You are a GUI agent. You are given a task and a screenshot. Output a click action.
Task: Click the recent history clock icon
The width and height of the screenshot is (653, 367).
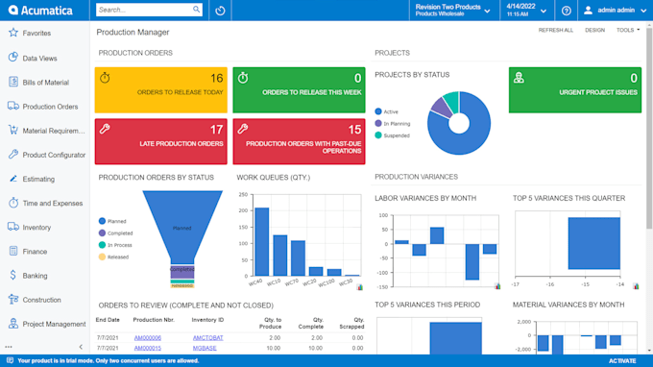coord(220,11)
